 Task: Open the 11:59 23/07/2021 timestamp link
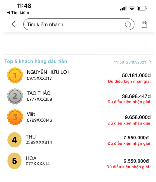point(130,62)
